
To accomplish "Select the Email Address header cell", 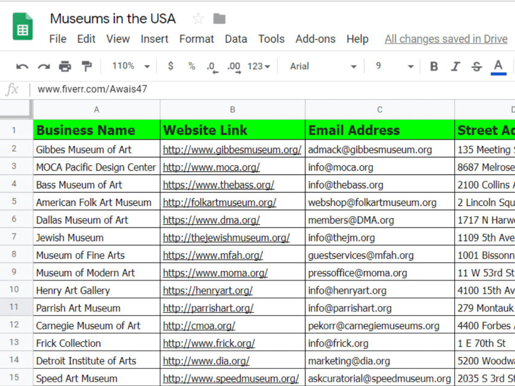I will pos(380,130).
